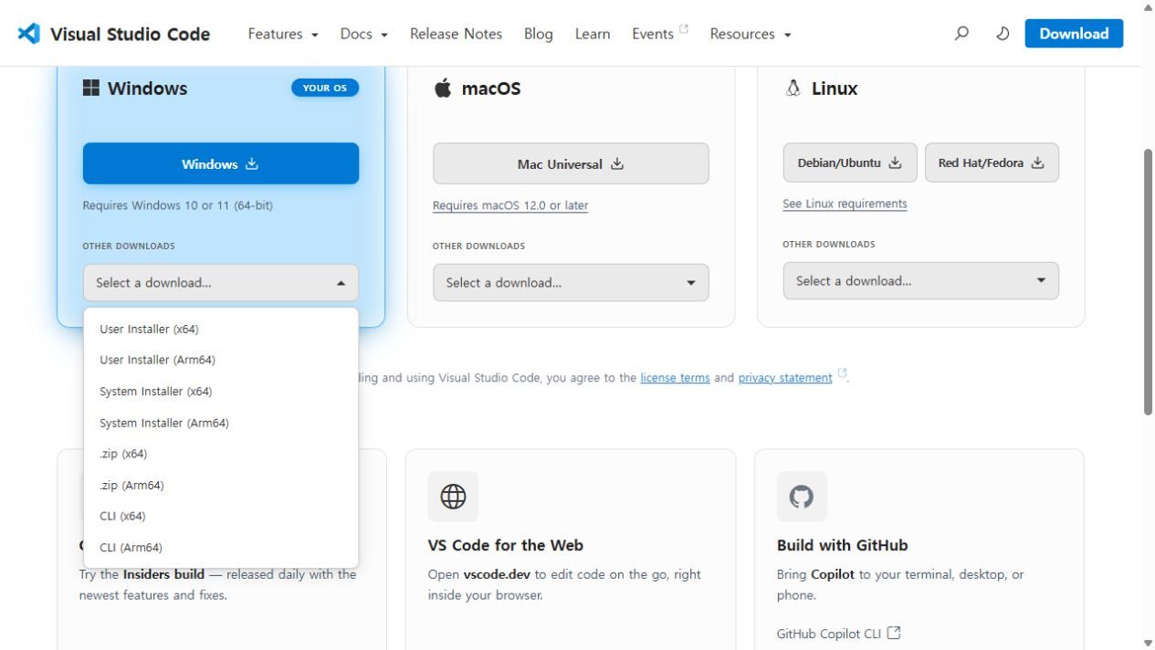Open the search magnifier icon
1155x650 pixels.
coord(961,34)
